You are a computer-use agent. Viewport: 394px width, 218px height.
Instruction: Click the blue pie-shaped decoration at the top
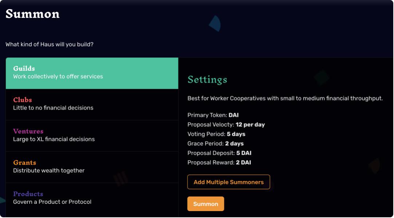215,24
